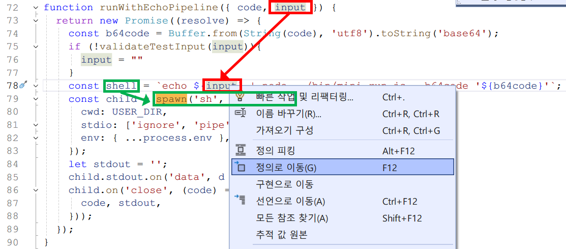Viewport: 566px width, 249px height.
Task: Click the b64code variable declaration on line 74
Action: (128, 34)
